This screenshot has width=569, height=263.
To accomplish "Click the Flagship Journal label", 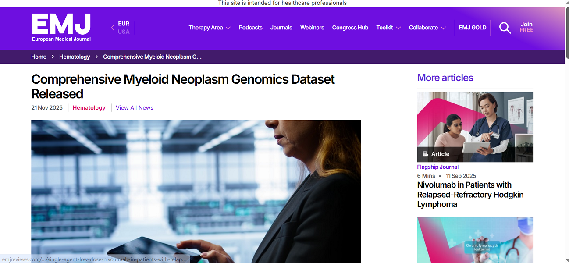I will [x=437, y=167].
